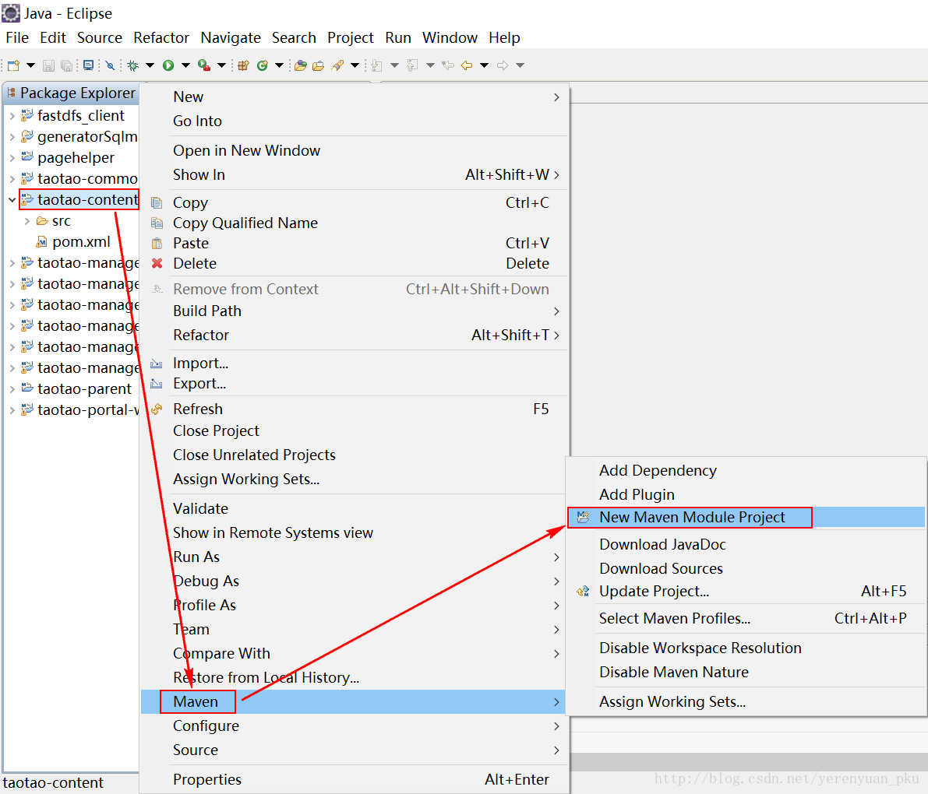Open dropdown arrow beside Run icon
This screenshot has height=794, width=928.
click(185, 65)
